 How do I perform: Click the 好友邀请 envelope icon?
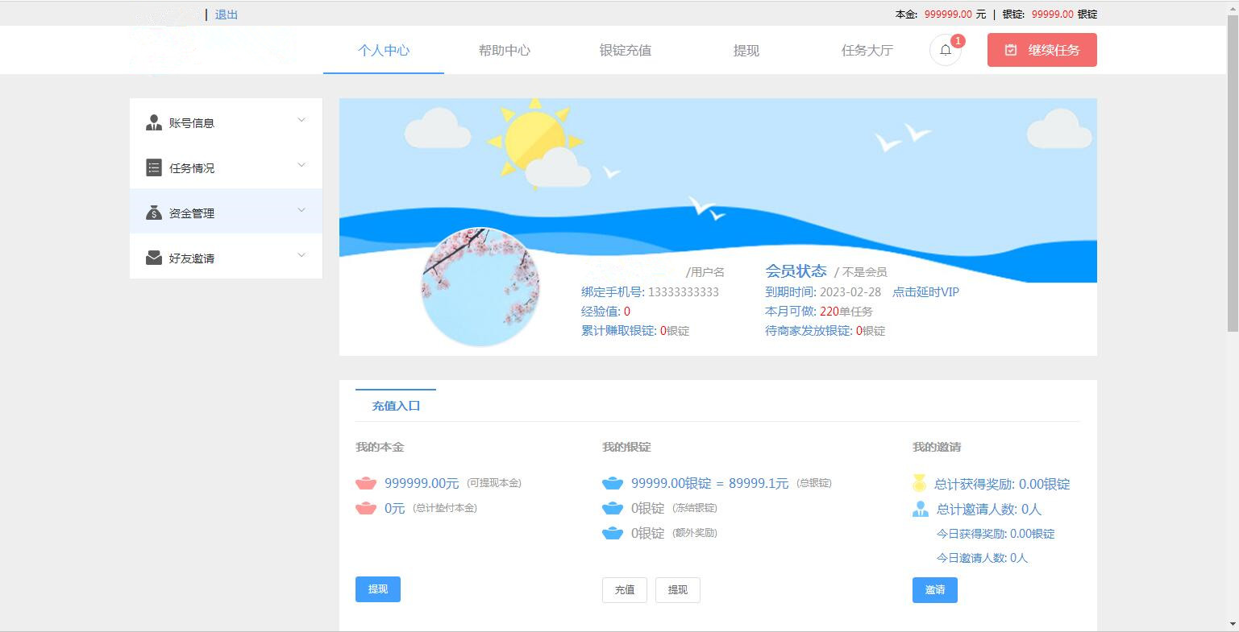click(154, 258)
